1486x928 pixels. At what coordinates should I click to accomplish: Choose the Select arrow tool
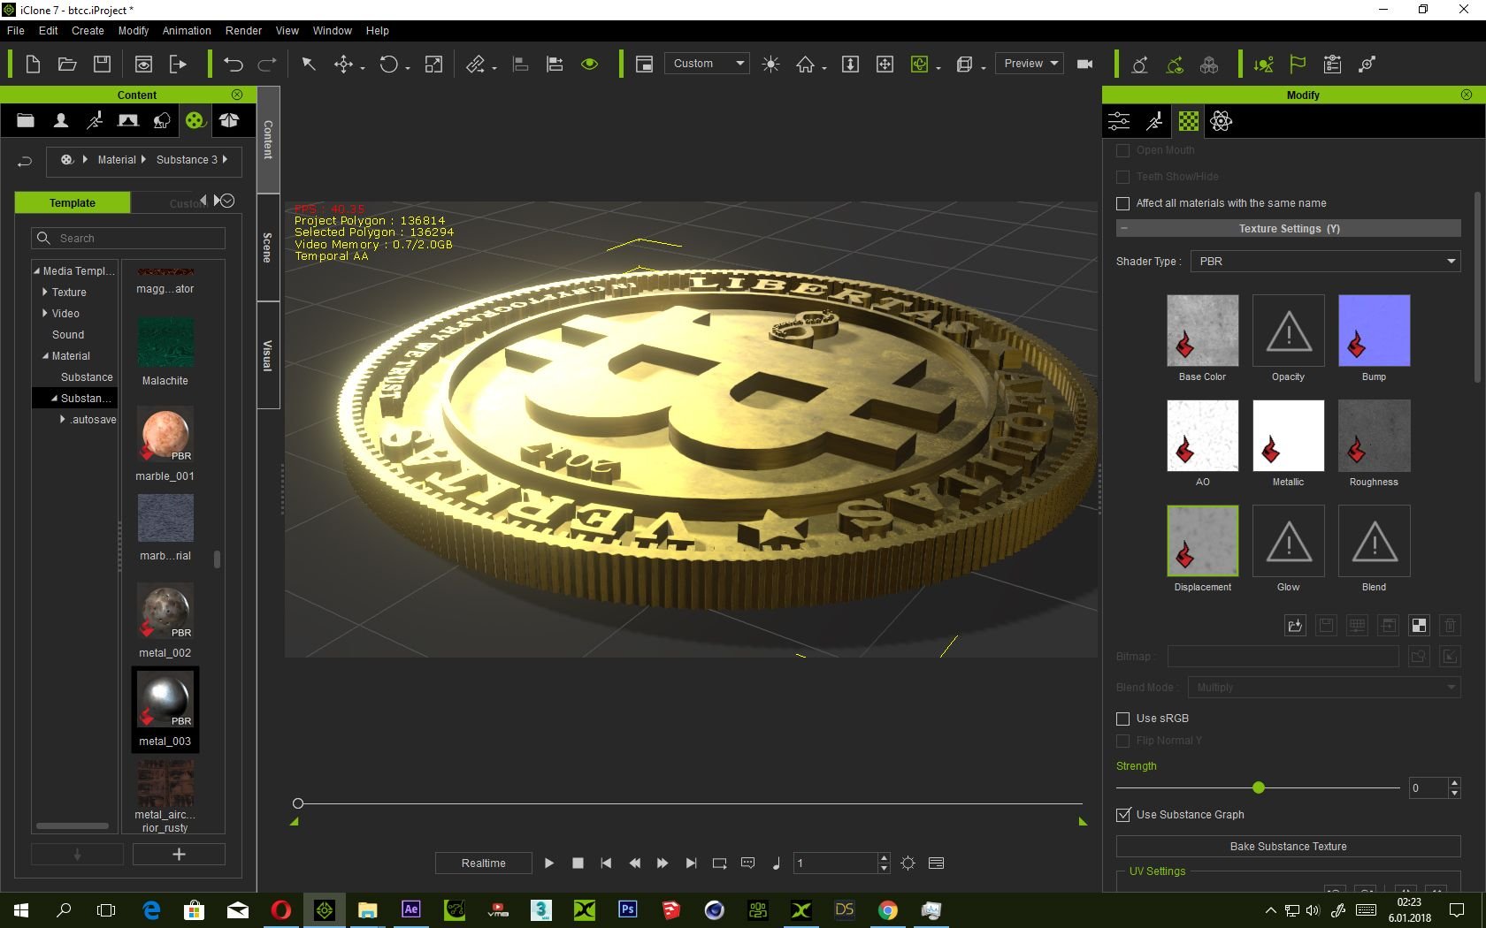tap(309, 64)
